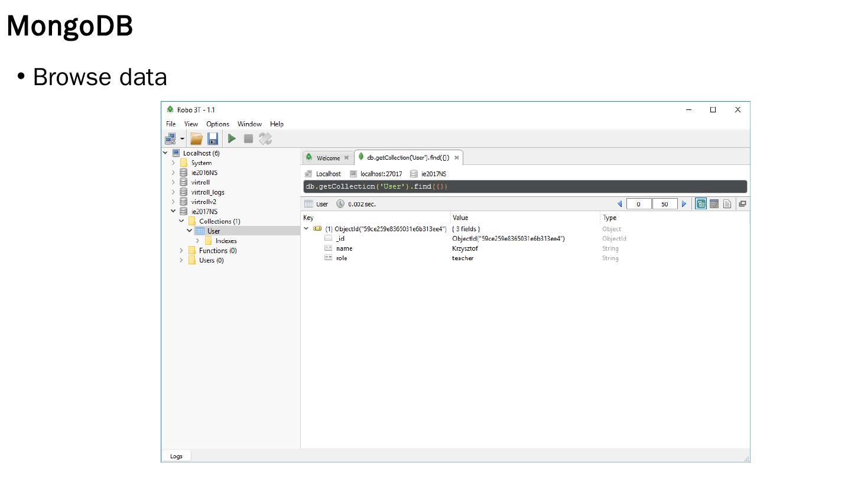
Task: Expand the Indexes folder under User
Action: [198, 241]
